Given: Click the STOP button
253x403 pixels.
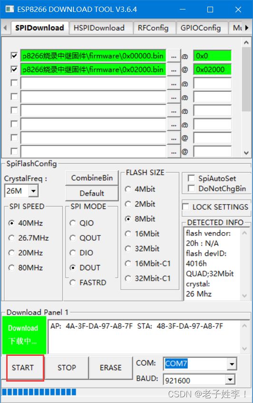Looking at the screenshot, I should point(67,367).
